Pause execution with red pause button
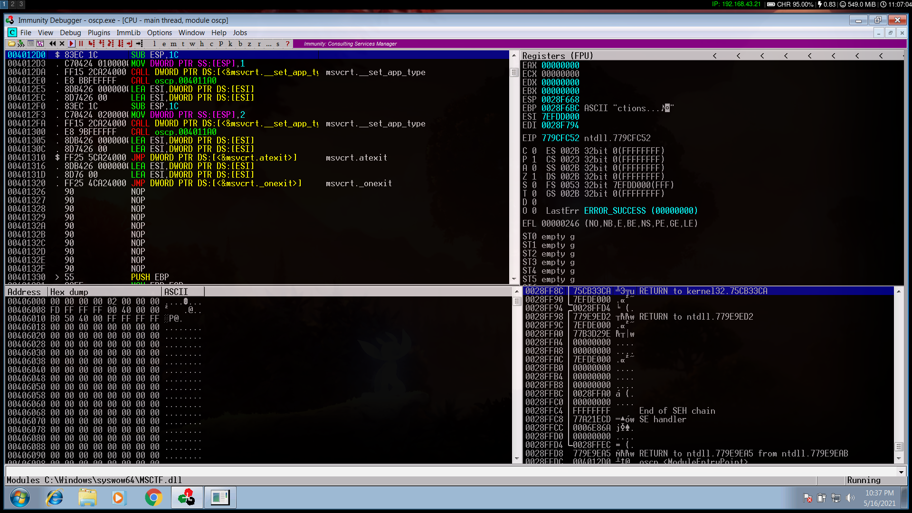This screenshot has width=912, height=513. point(81,44)
